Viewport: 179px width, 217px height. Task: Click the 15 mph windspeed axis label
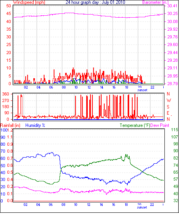click(8, 60)
